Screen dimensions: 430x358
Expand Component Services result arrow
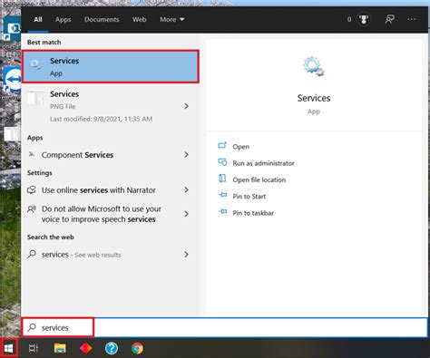pyautogui.click(x=186, y=155)
